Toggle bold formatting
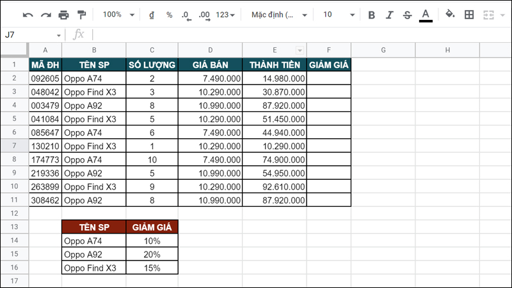 click(x=371, y=15)
